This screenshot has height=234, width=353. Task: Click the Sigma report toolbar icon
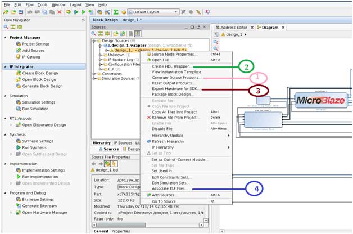[x=116, y=12]
